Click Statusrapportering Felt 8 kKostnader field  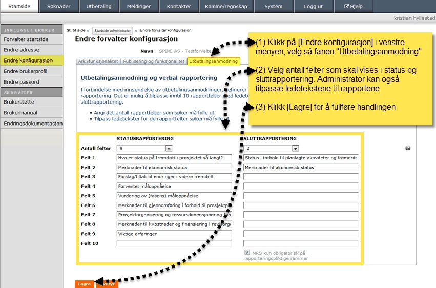click(x=174, y=224)
